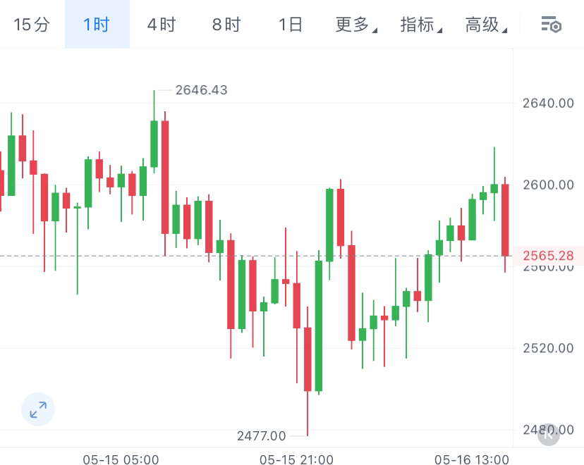Choose the 8时 interval

(x=226, y=25)
